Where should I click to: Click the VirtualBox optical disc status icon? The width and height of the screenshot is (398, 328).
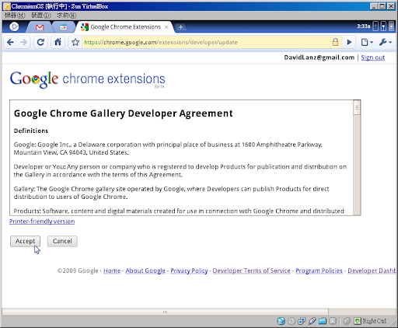click(x=292, y=321)
